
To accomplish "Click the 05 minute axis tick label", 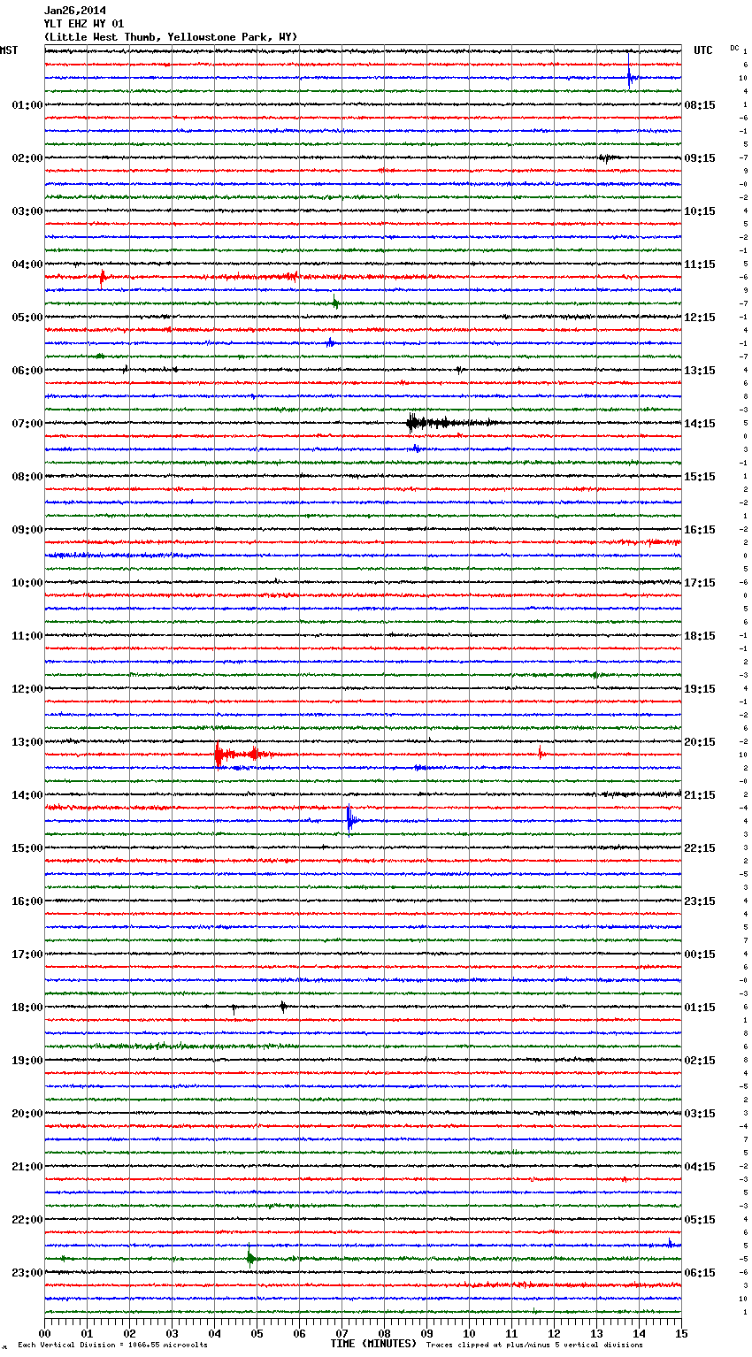I will 257,1333.
